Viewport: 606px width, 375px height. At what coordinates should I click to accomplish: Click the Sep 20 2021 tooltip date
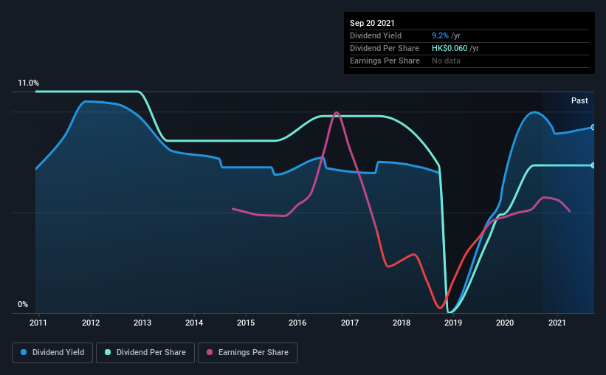(x=372, y=23)
